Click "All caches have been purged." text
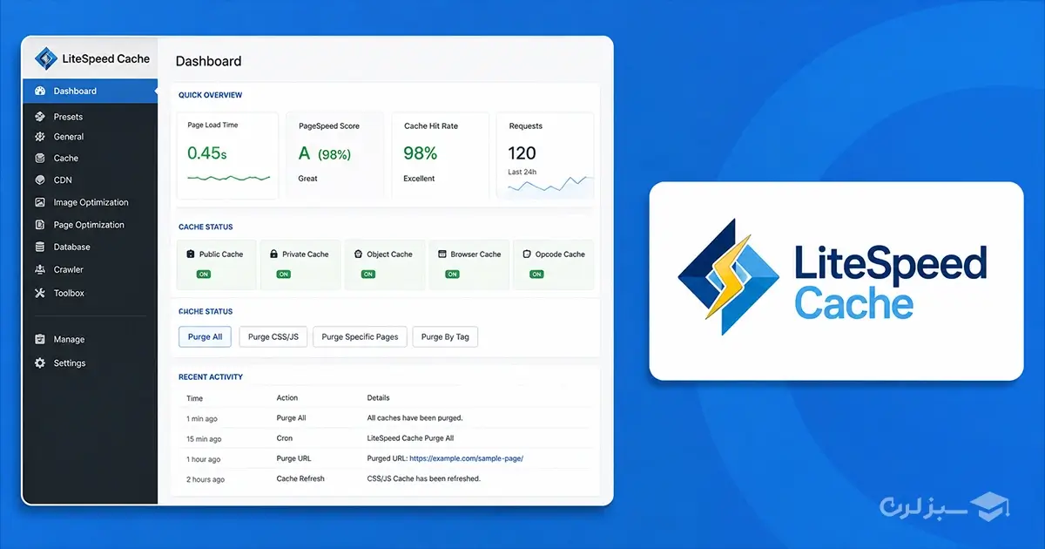 415,418
